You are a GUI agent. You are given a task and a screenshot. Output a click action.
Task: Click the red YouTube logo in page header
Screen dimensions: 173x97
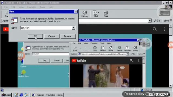click(x=6, y=29)
